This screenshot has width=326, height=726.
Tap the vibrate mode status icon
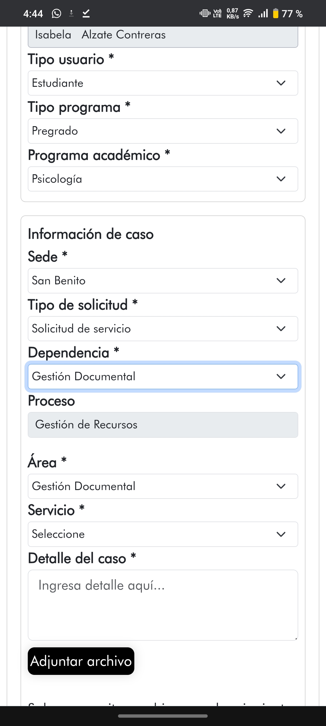pos(205,13)
